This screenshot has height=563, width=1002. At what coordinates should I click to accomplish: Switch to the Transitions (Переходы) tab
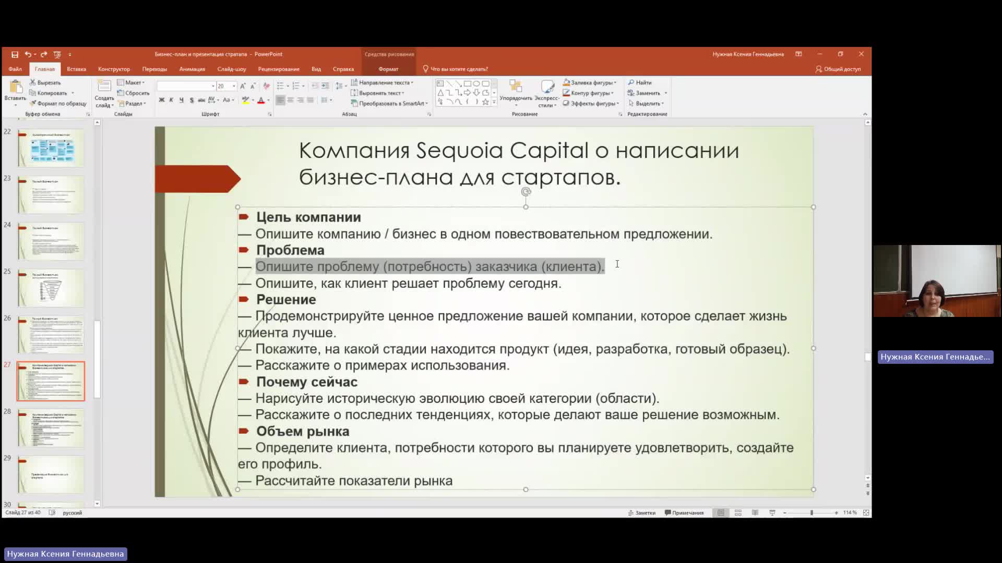pyautogui.click(x=154, y=69)
